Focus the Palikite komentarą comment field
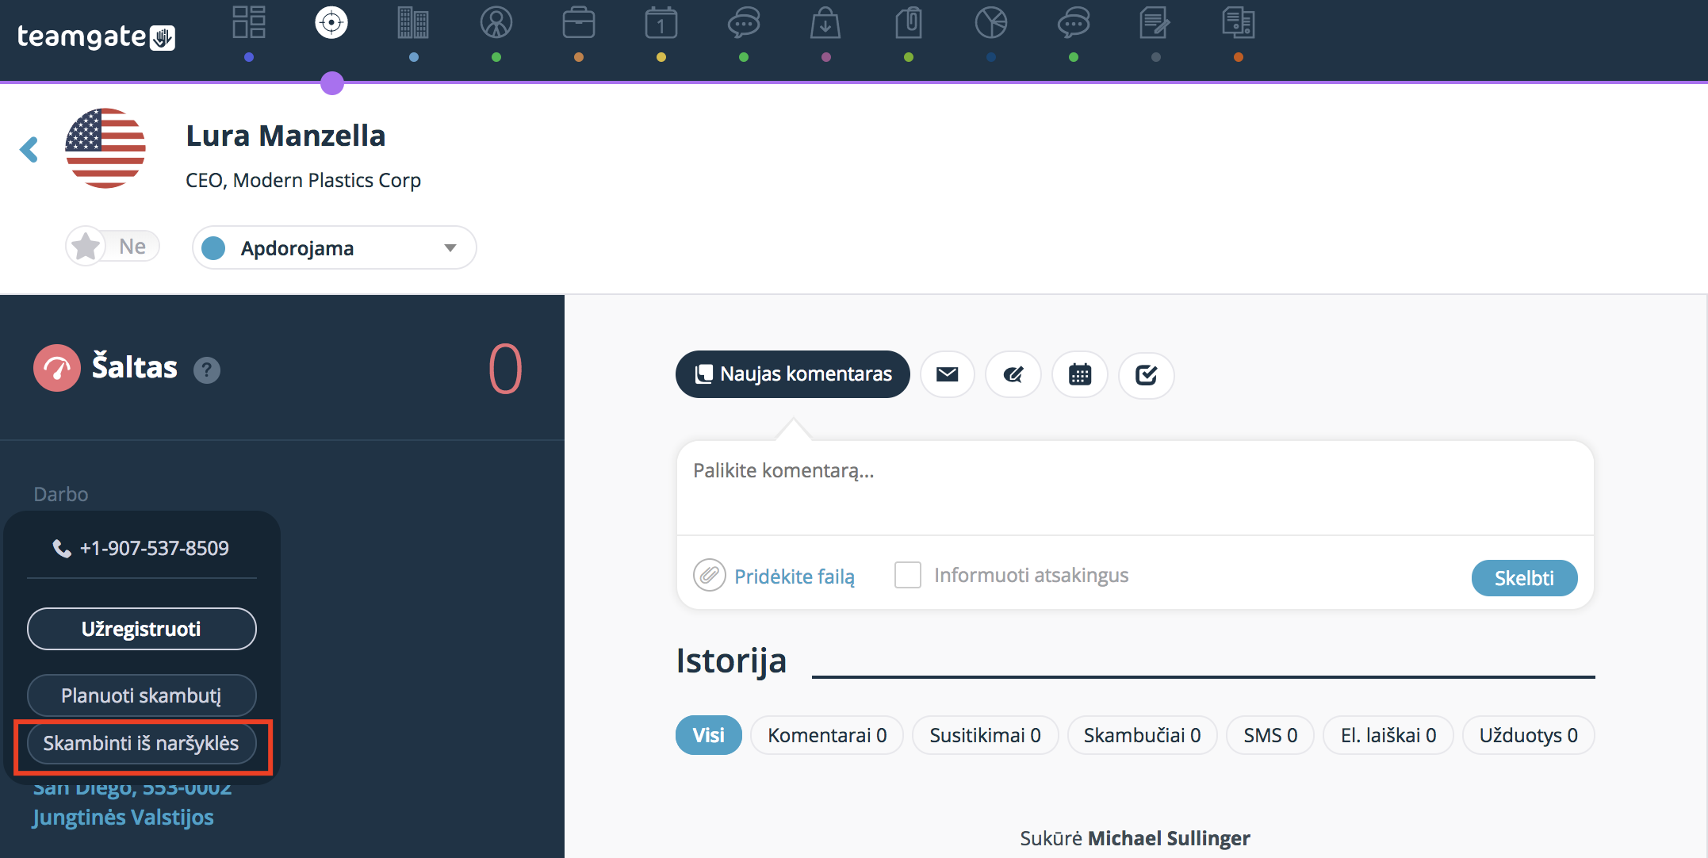 coord(1135,488)
